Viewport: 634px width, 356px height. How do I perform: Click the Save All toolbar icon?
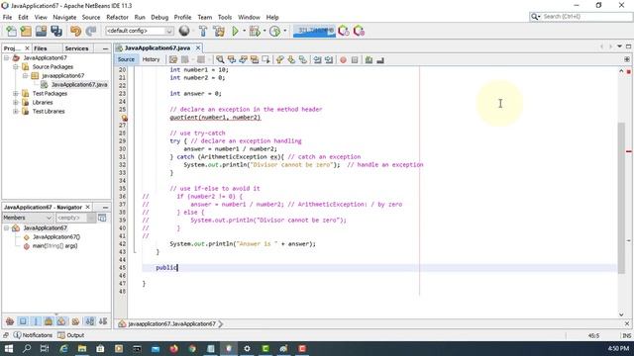click(x=56, y=31)
